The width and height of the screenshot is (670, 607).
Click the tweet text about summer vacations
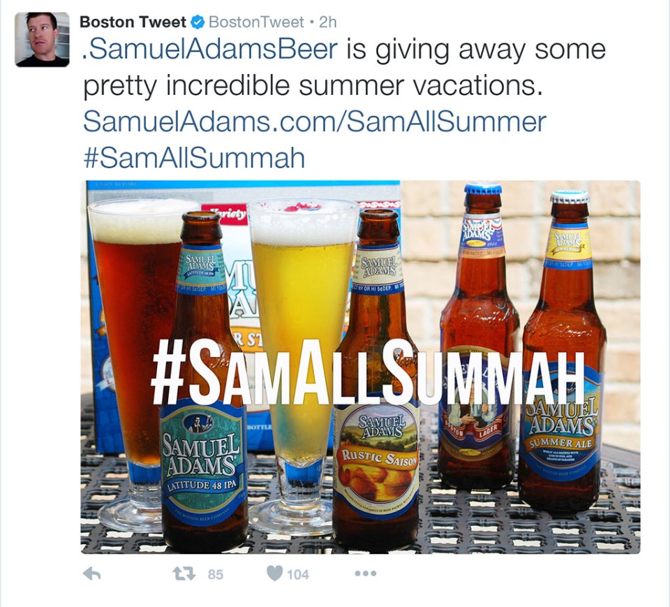click(x=344, y=68)
